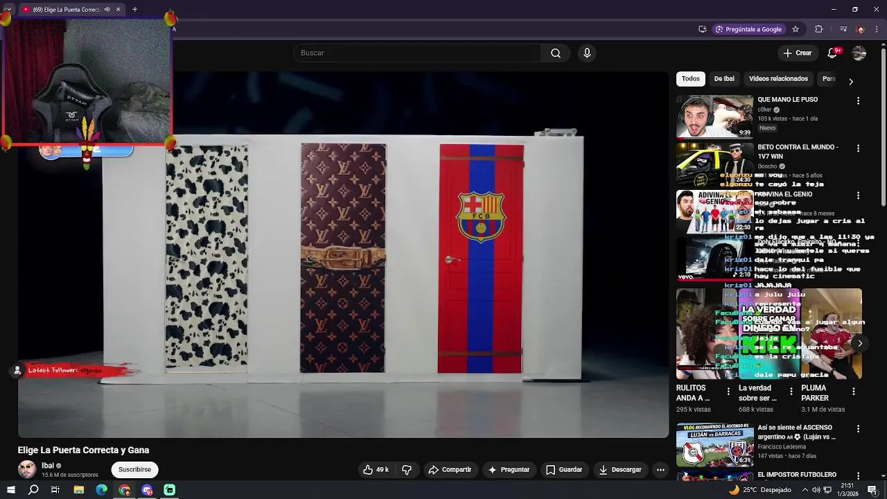Screen dimensions: 887x499
Task: Select the Todos filter chip
Action: [x=691, y=79]
